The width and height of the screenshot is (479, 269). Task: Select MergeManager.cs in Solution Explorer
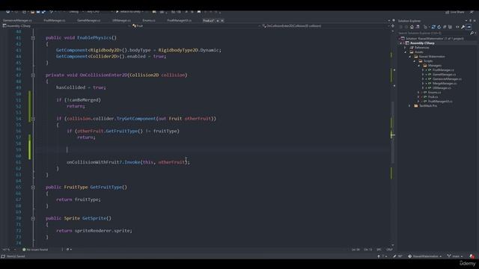[445, 83]
